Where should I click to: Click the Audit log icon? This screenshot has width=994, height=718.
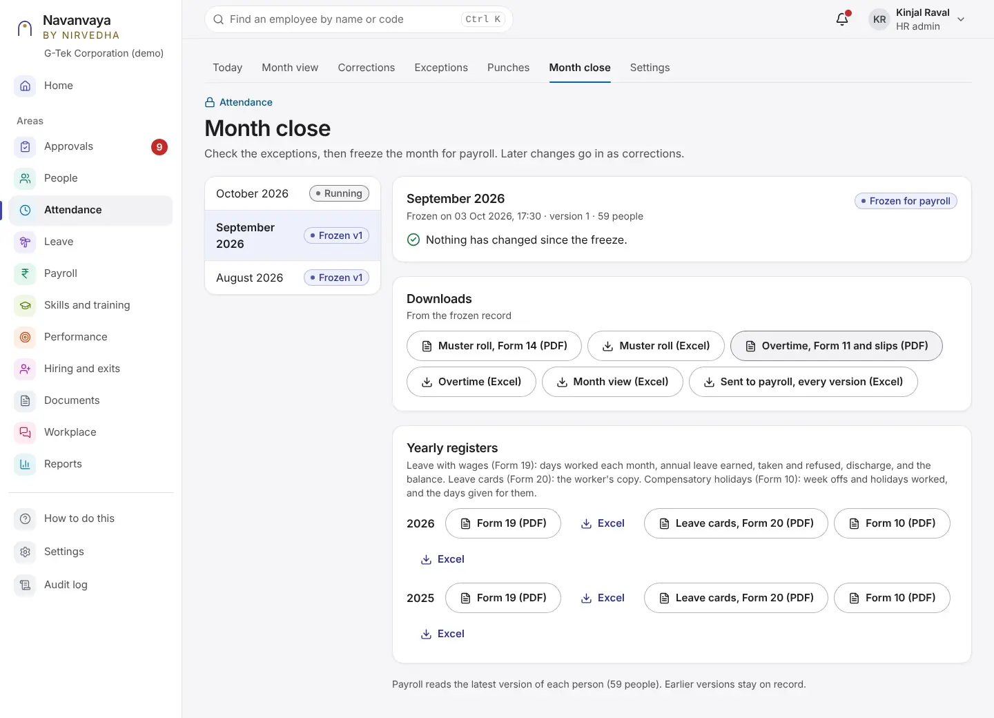click(26, 585)
